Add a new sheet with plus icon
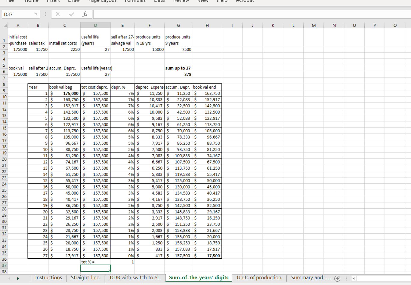Screen dimensions: 411x285 pos(337,279)
